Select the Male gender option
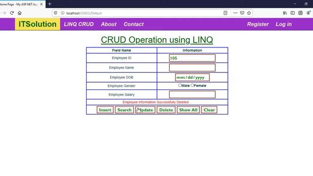Screen dimensions: 313x176 pyautogui.click(x=180, y=85)
